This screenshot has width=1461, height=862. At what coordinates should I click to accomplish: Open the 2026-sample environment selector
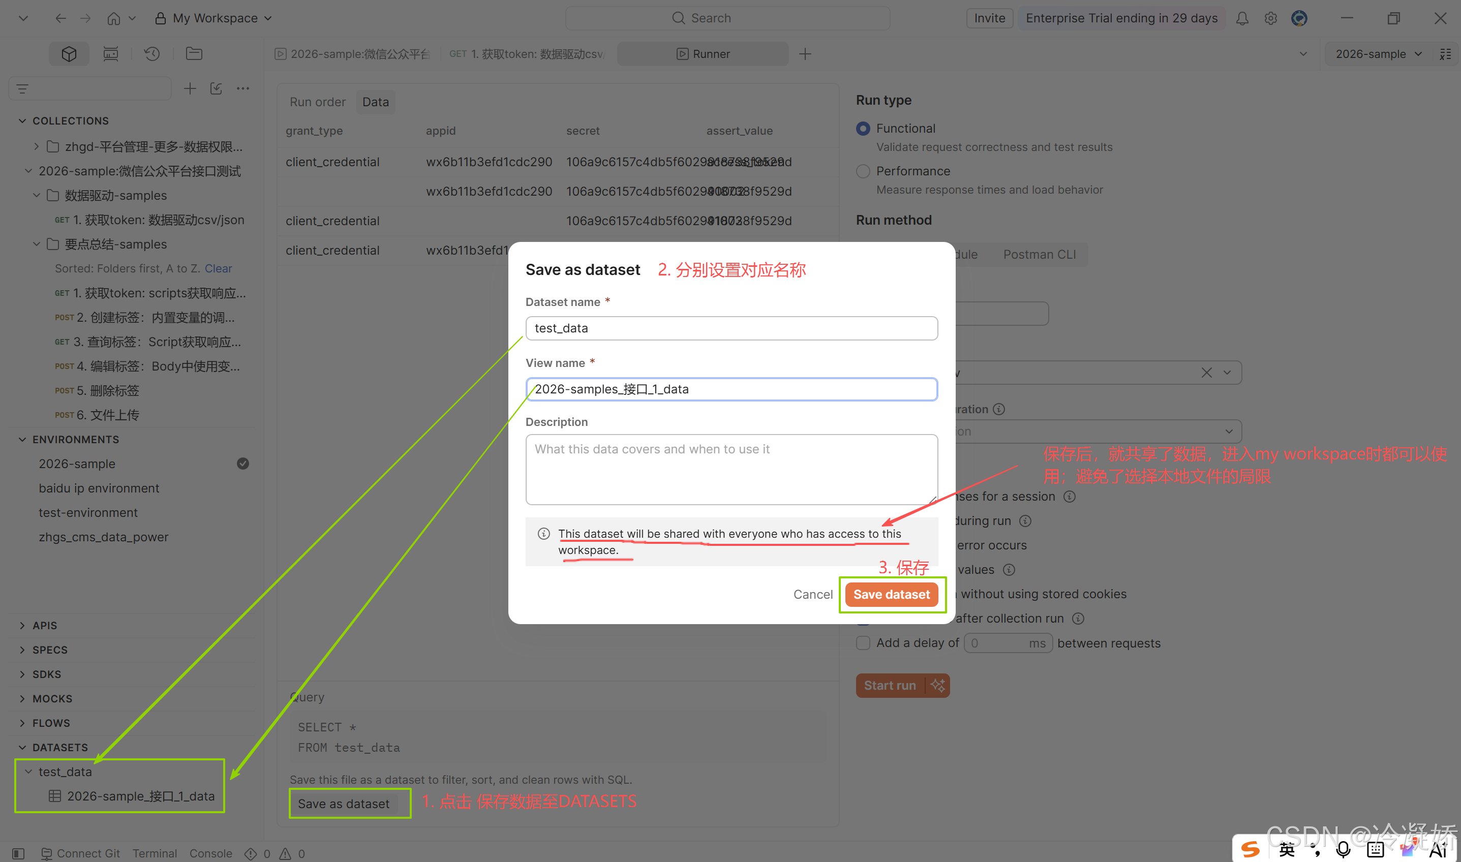click(x=1378, y=54)
